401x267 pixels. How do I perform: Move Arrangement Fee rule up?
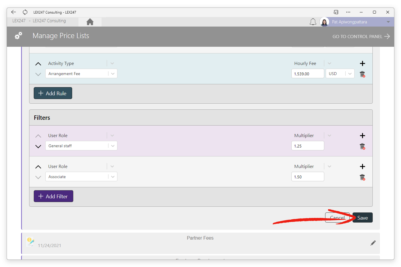coord(38,64)
